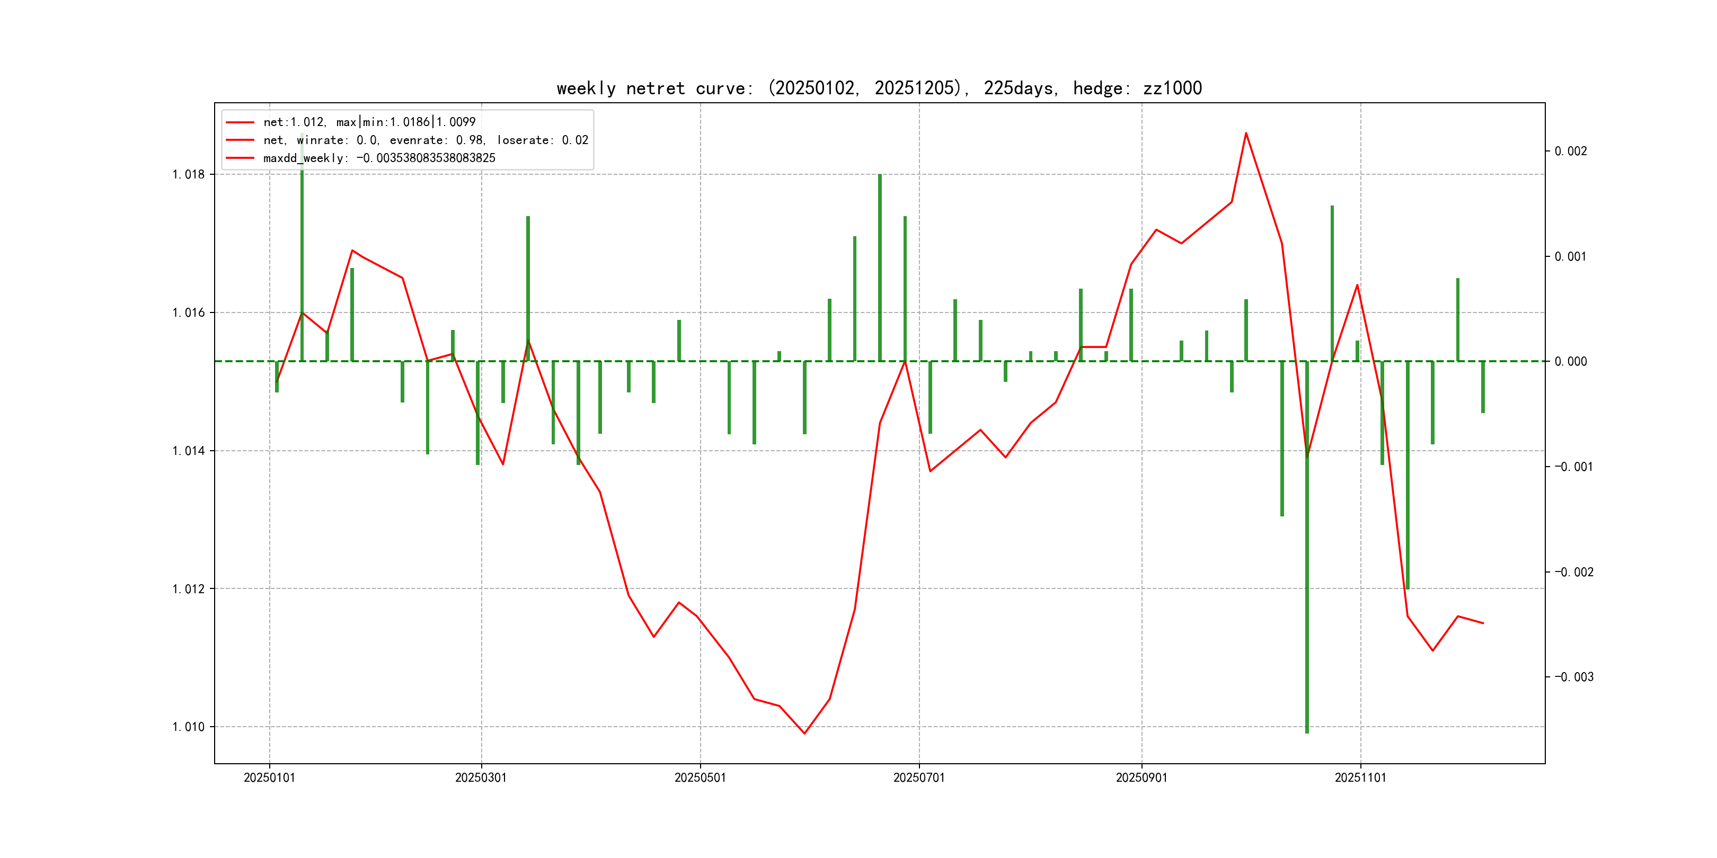Click the 1.014 left axis tick label
1717x858 pixels.
[189, 451]
